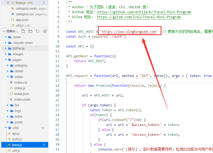Click the Gitee repository URL in comment
This screenshot has height=153, width=213.
[139, 17]
